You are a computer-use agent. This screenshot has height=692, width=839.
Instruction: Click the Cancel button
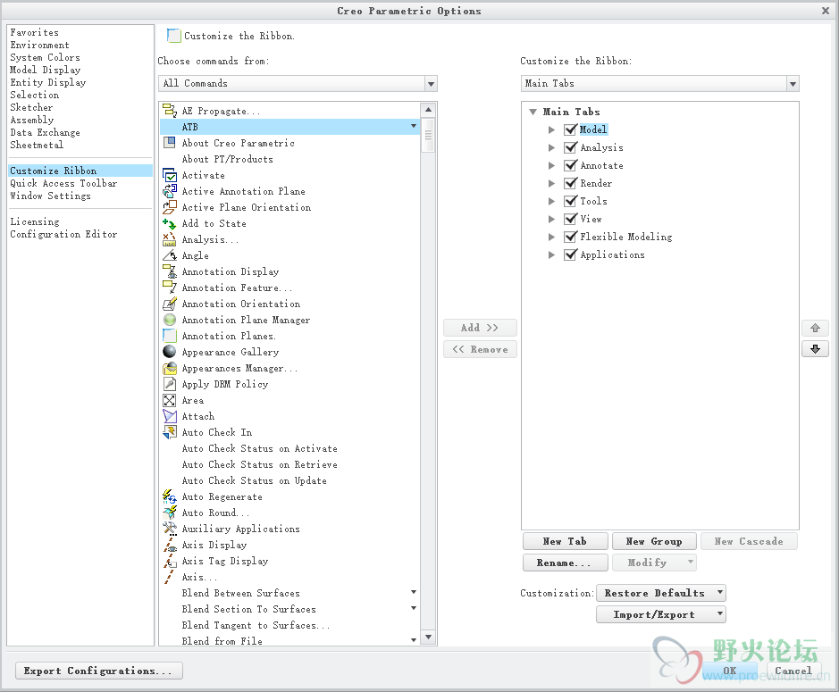793,671
